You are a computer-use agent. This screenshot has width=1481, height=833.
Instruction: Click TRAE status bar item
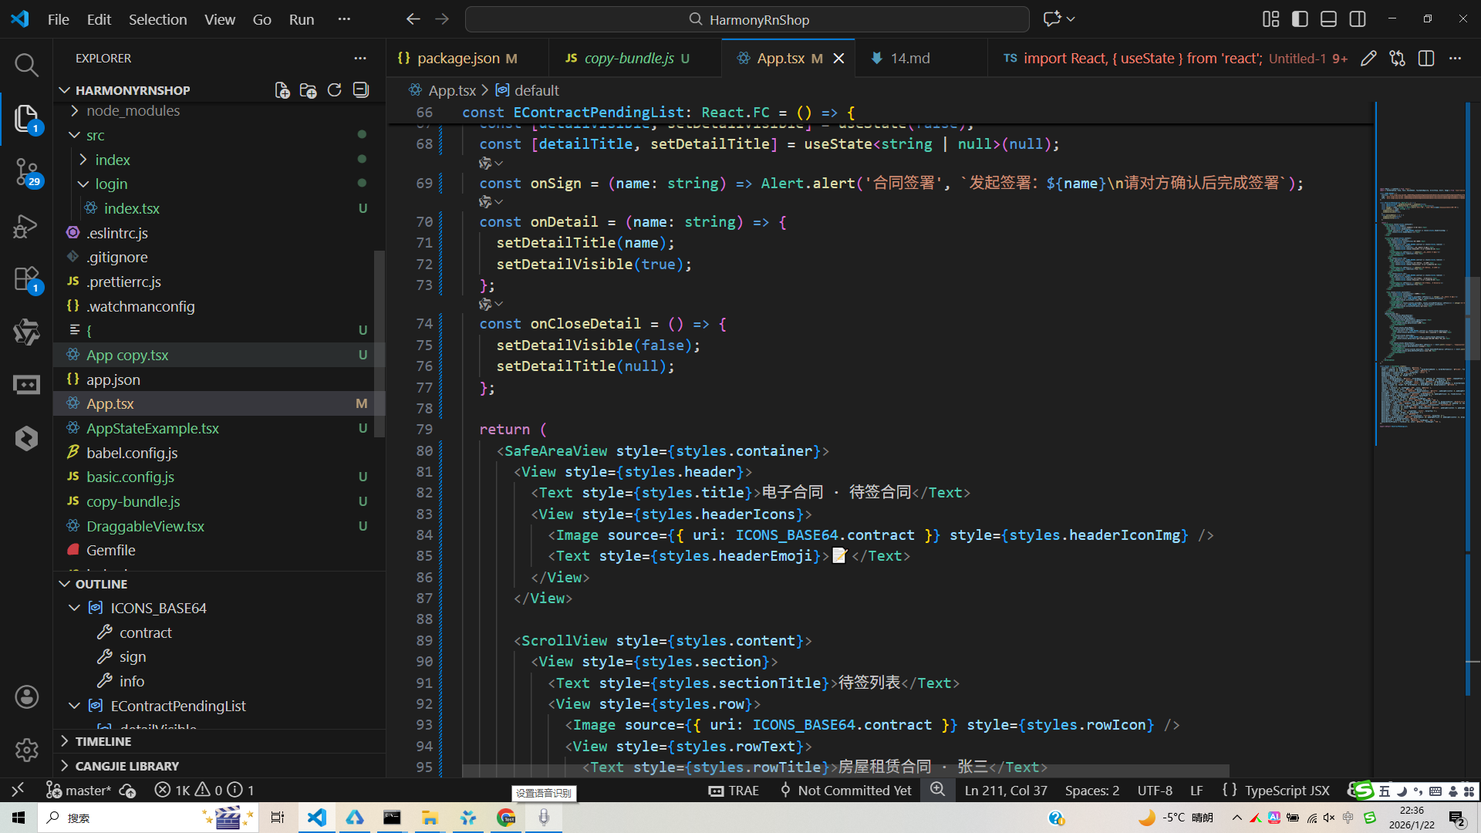point(734,790)
